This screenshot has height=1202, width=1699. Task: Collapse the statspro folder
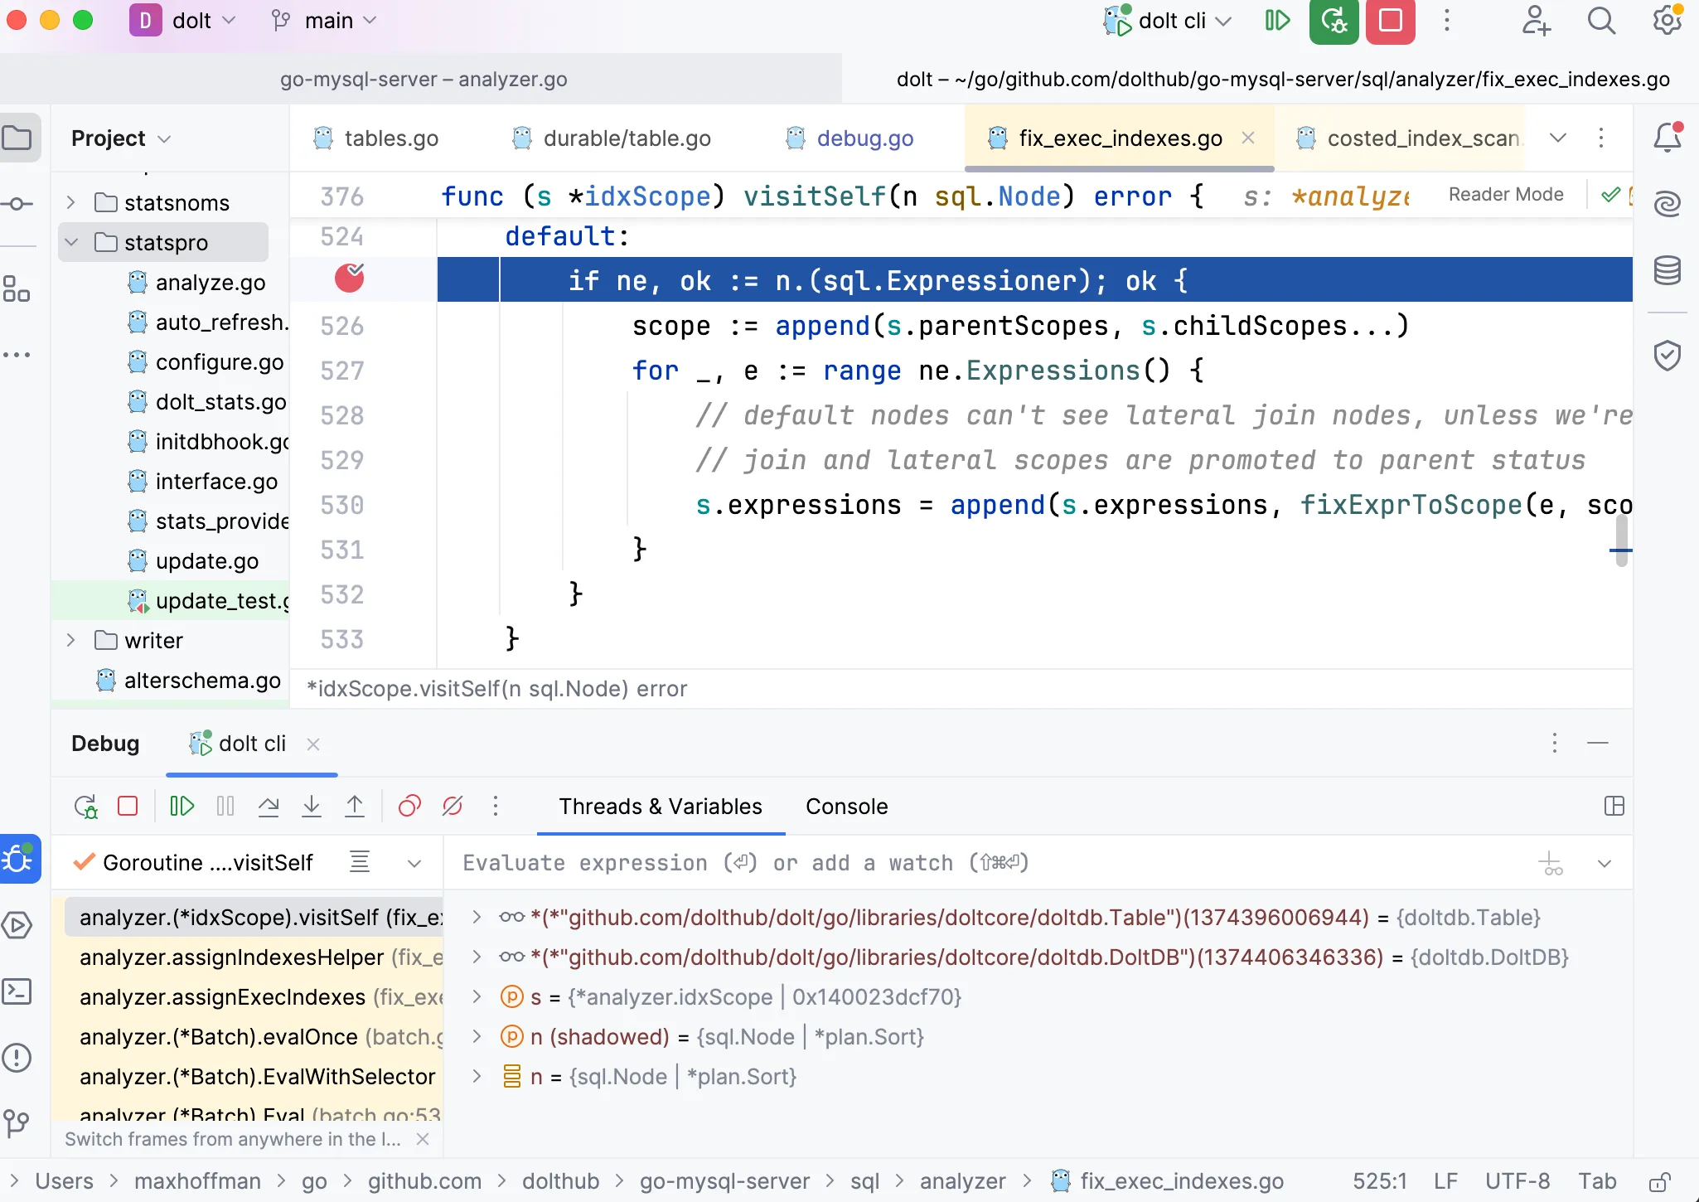(71, 242)
